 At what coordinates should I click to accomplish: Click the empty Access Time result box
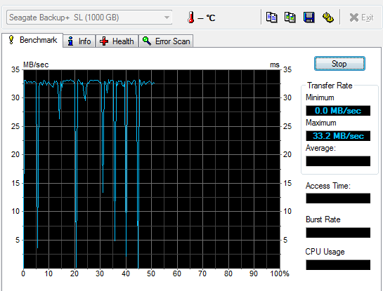coord(338,198)
